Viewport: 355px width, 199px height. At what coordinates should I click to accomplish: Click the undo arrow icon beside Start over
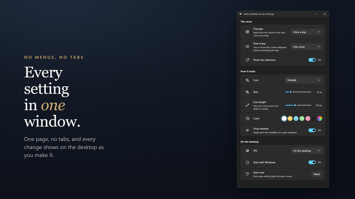tap(247, 174)
